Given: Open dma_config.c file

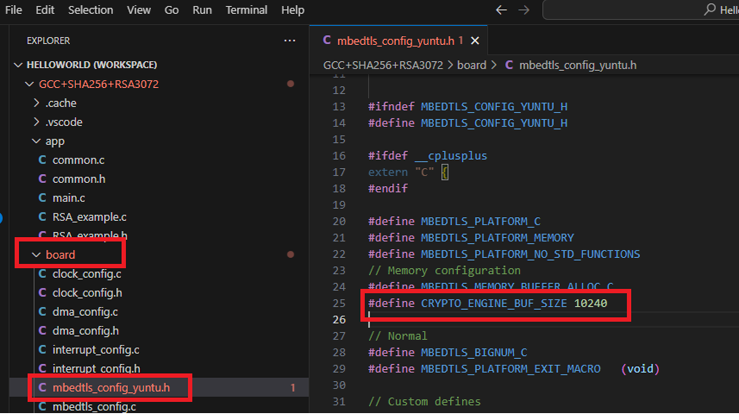Looking at the screenshot, I should coord(85,312).
